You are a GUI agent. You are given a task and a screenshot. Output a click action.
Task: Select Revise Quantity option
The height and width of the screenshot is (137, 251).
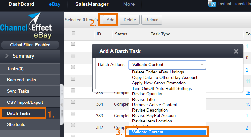(x=167, y=94)
